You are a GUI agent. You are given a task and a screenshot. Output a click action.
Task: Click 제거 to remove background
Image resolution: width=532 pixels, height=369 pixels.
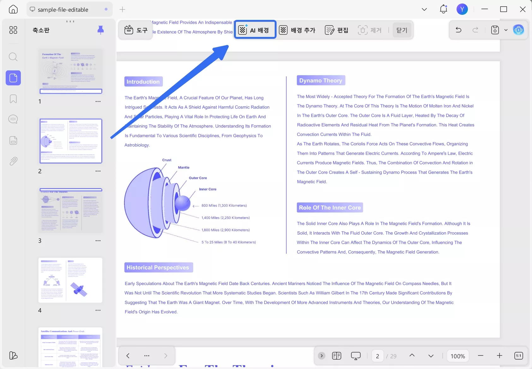pyautogui.click(x=370, y=30)
